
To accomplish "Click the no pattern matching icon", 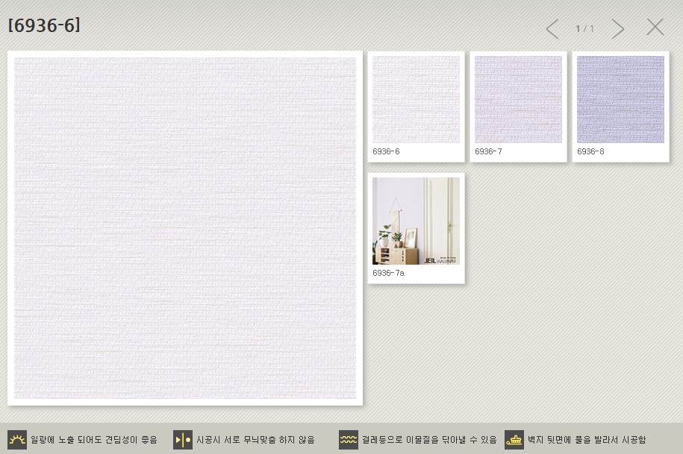I will click(183, 439).
